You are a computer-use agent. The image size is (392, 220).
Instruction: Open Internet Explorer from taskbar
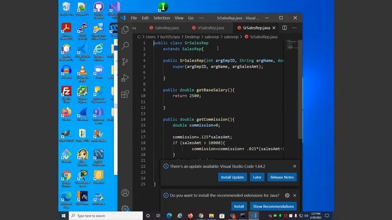[179, 216]
